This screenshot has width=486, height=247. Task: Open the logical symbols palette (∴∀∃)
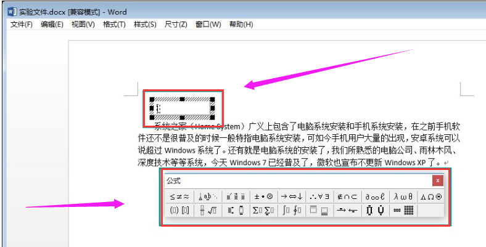click(321, 197)
